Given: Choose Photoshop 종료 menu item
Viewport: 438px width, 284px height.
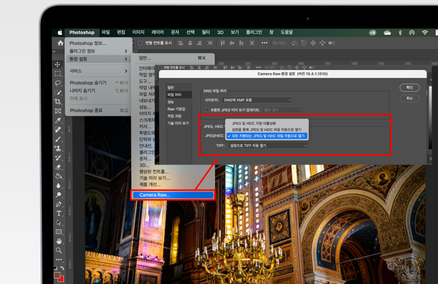Looking at the screenshot, I should tap(99, 110).
